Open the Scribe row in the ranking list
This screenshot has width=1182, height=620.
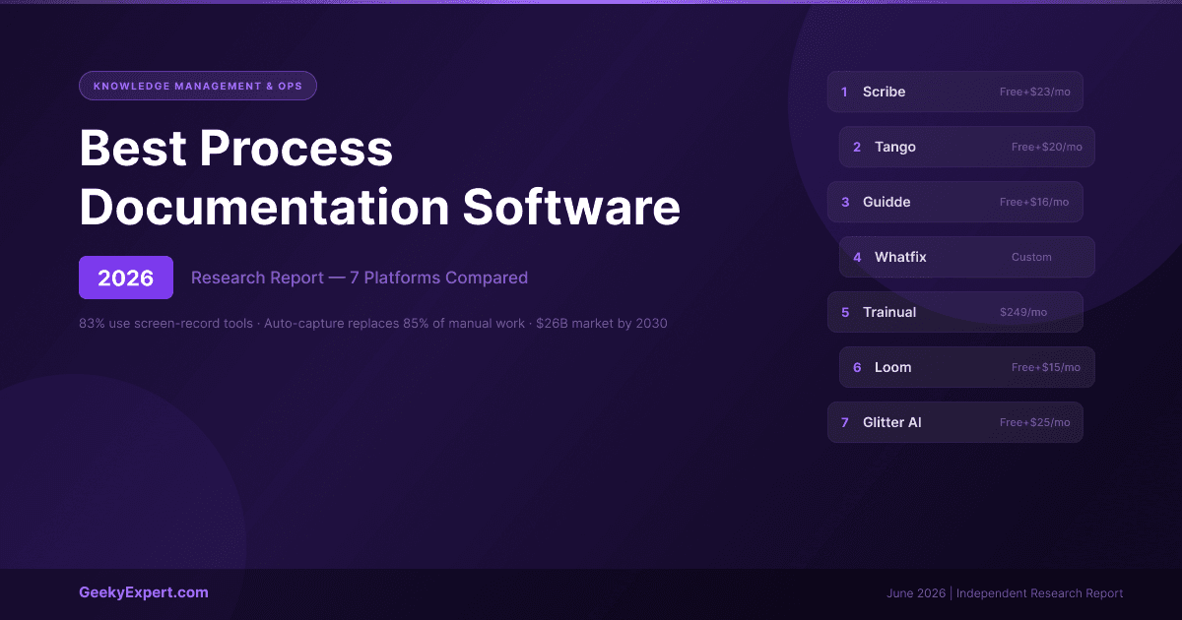(x=955, y=92)
